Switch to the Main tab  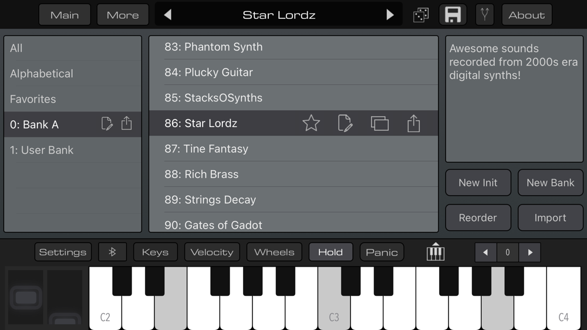coord(65,15)
